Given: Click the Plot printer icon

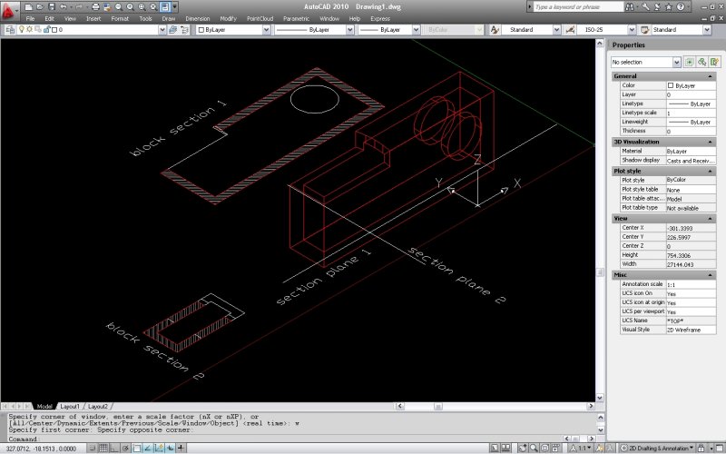Looking at the screenshot, I should click(95, 7).
